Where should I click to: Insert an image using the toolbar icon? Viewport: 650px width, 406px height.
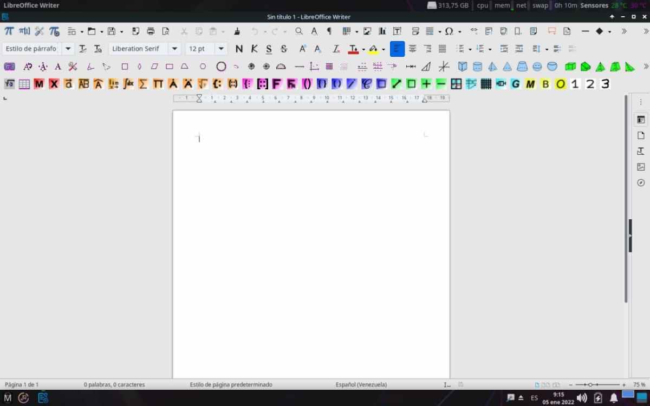367,31
